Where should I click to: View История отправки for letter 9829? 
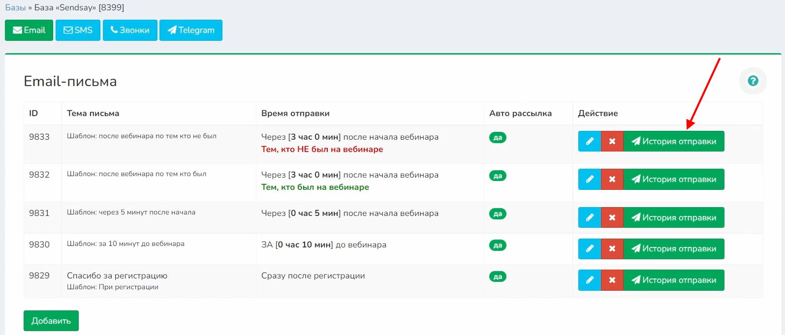click(674, 280)
